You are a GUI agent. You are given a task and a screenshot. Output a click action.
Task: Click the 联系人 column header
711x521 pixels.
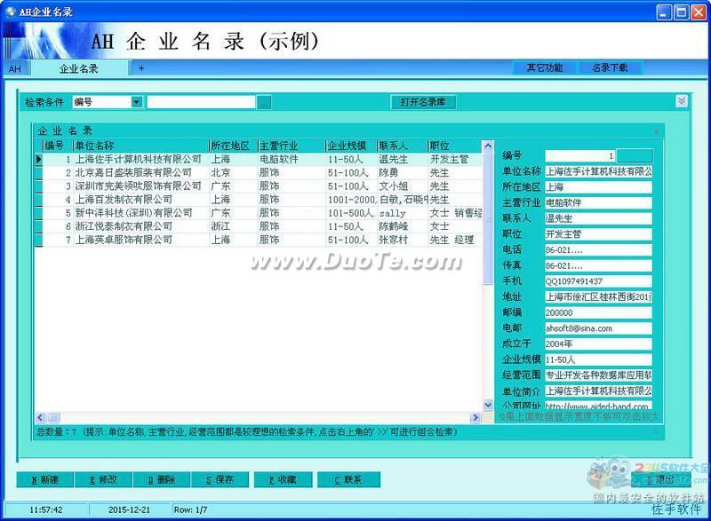click(403, 146)
